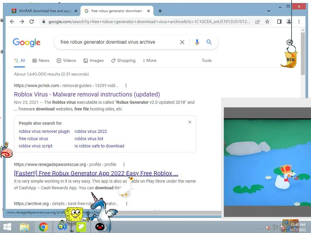Screen dimensions: 311x233
Task: Click the SpongeBob app taskbar icon
Action: pos(62,227)
